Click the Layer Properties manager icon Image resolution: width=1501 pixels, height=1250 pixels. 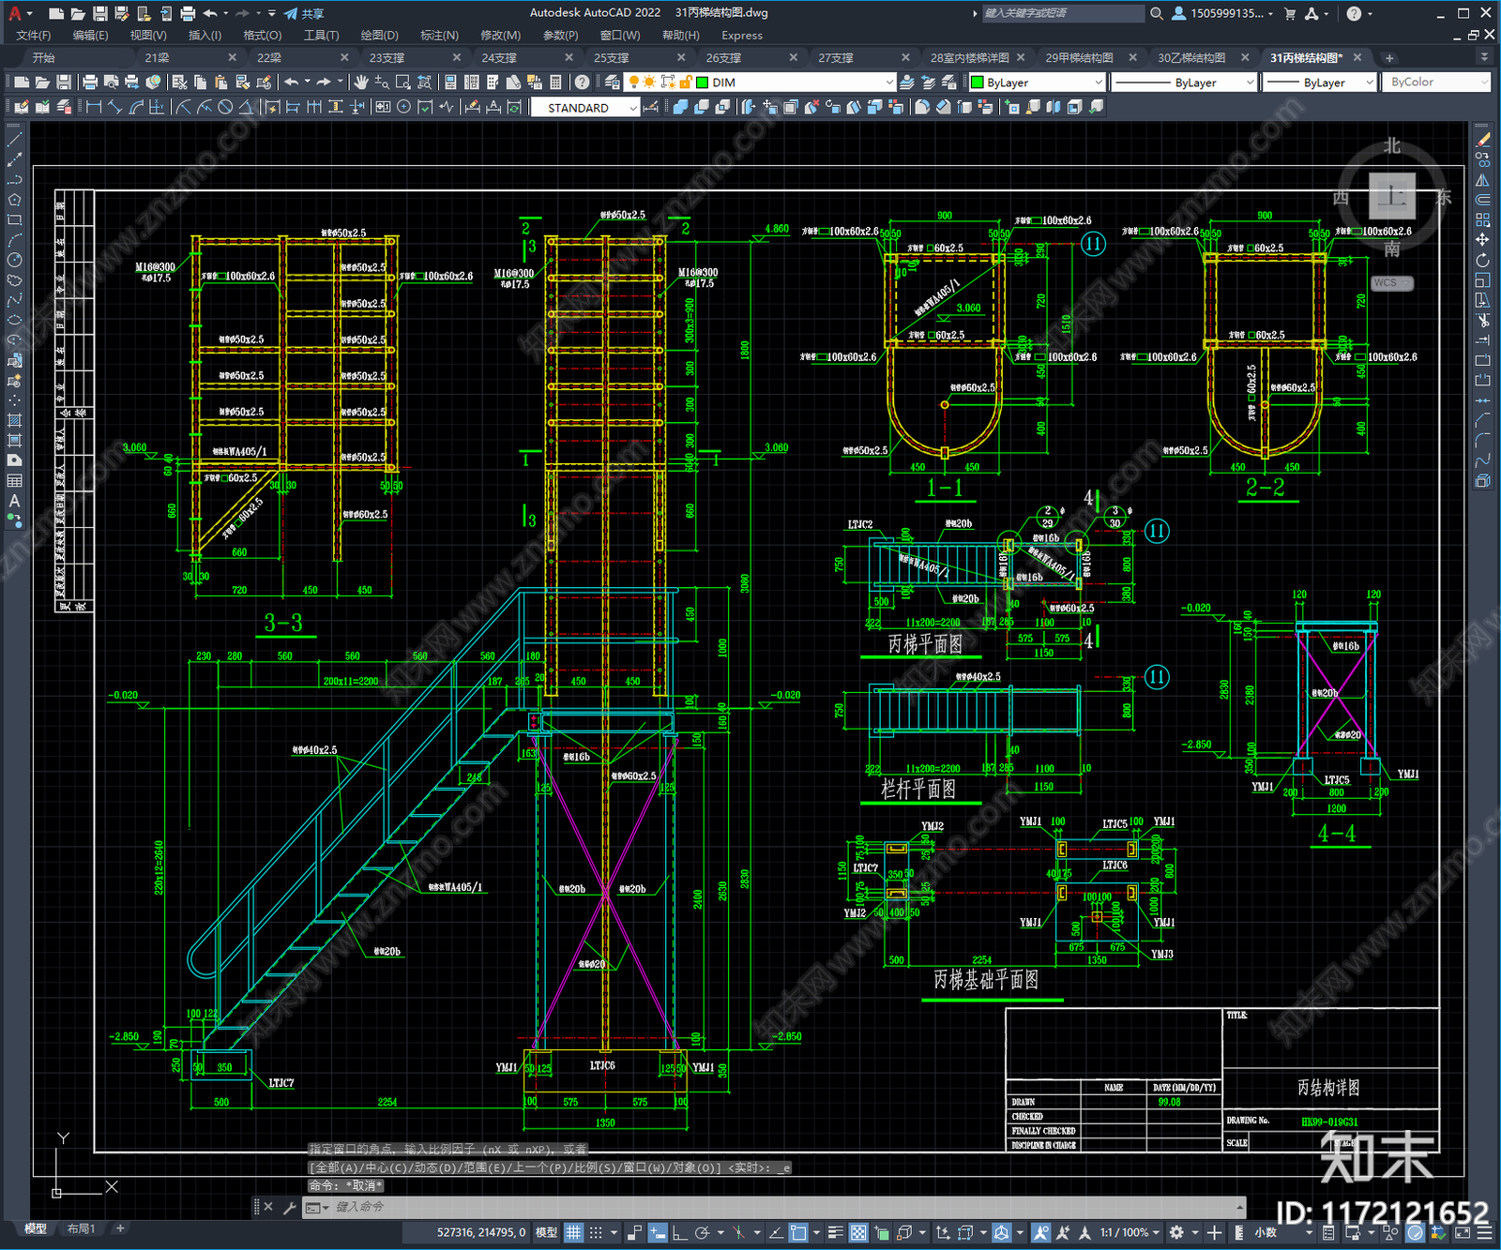point(613,83)
